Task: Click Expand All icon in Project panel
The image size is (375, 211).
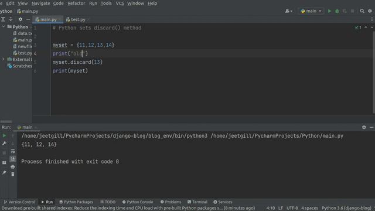Action: pyautogui.click(x=3, y=19)
